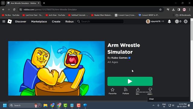This screenshot has width=193, height=109.
Task: Open a new browser tab
Action: (x=44, y=3)
